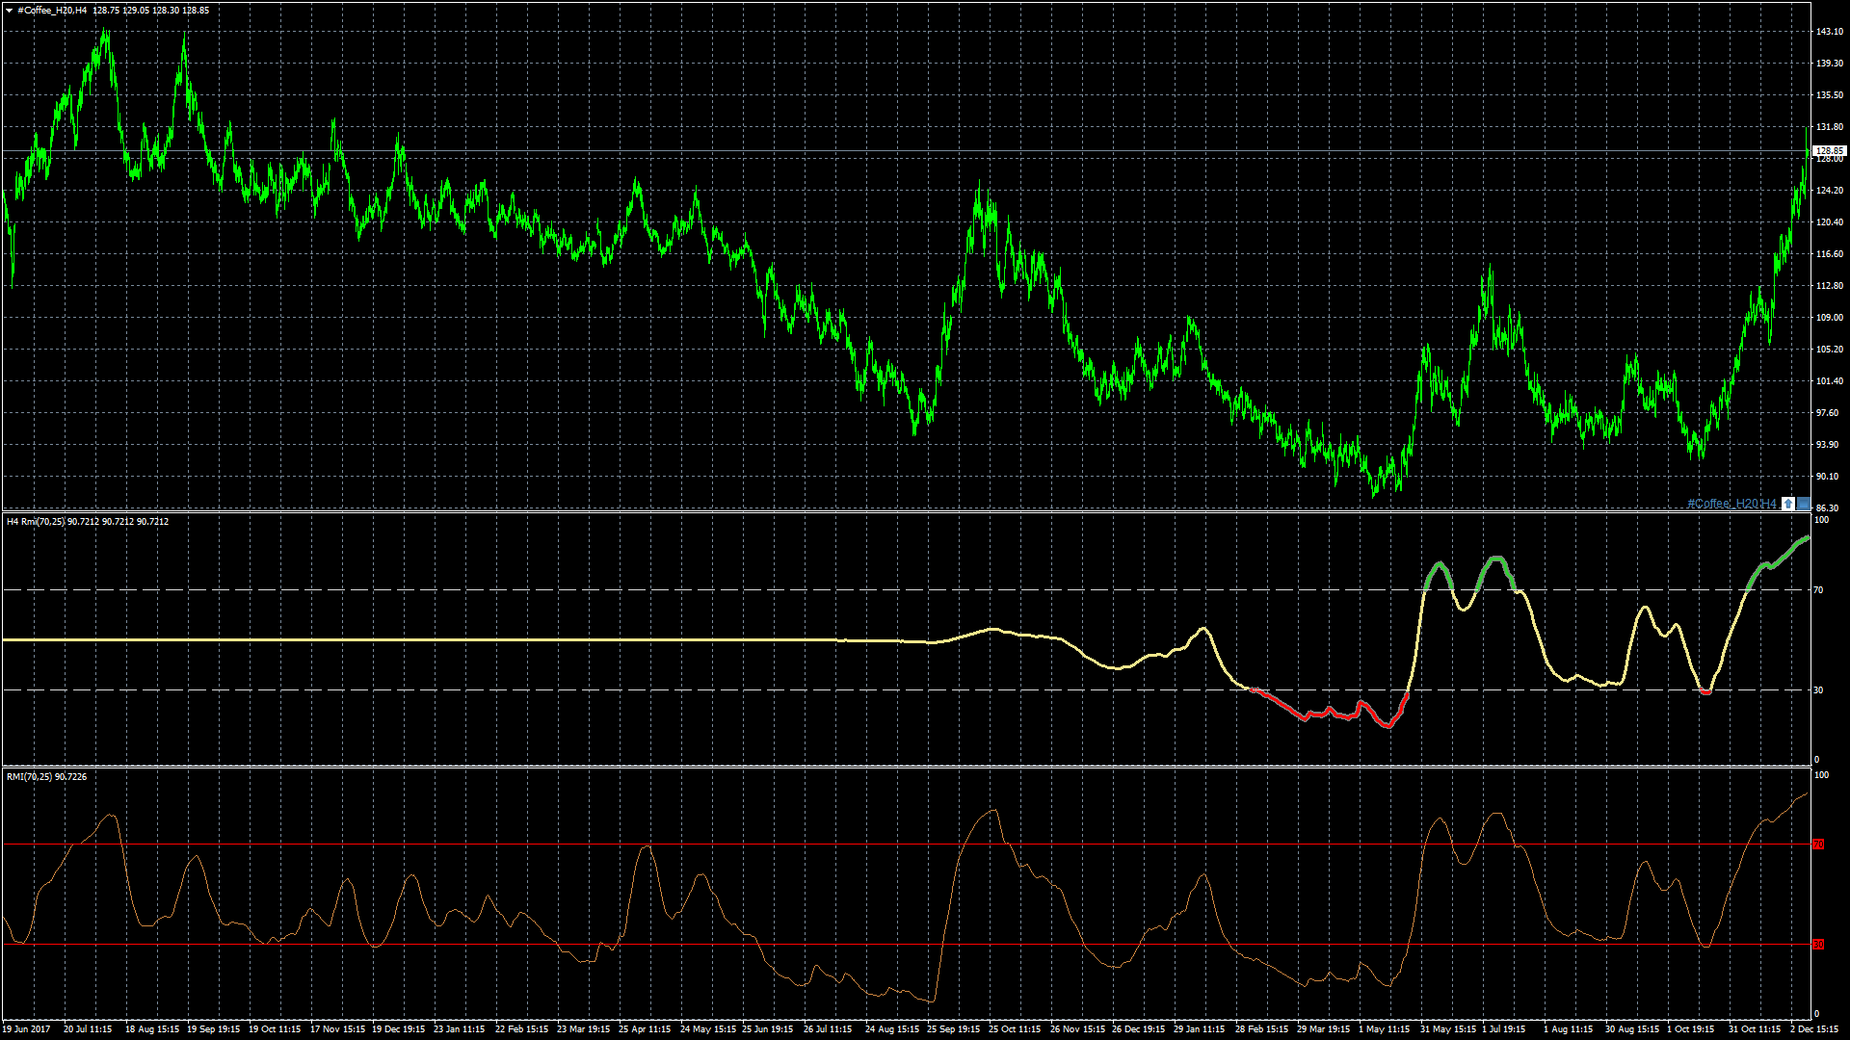This screenshot has width=1850, height=1040.
Task: Click the #Coffee_H20 H4 watermark label
Action: pos(1731,504)
